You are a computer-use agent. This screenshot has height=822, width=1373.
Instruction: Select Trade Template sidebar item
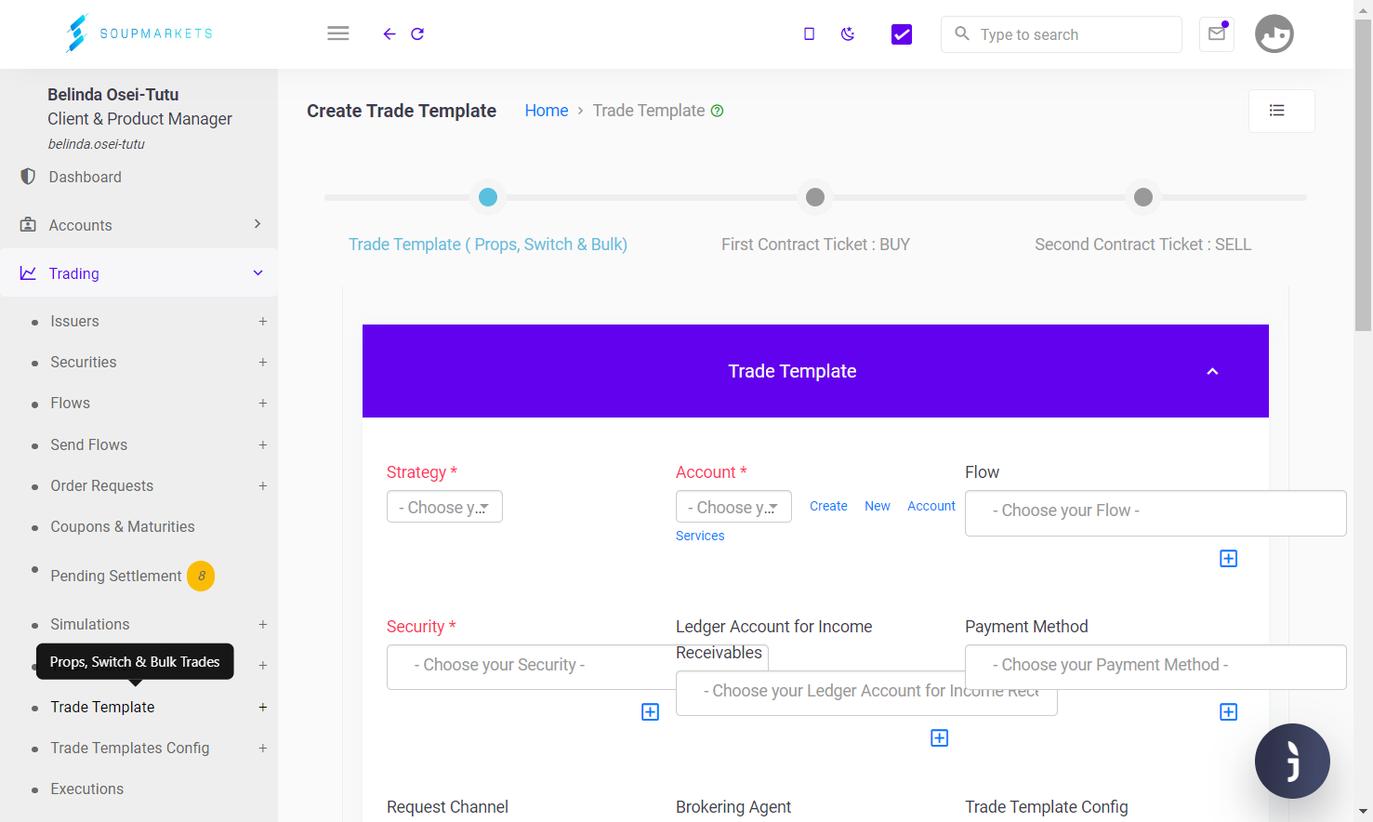pos(102,707)
